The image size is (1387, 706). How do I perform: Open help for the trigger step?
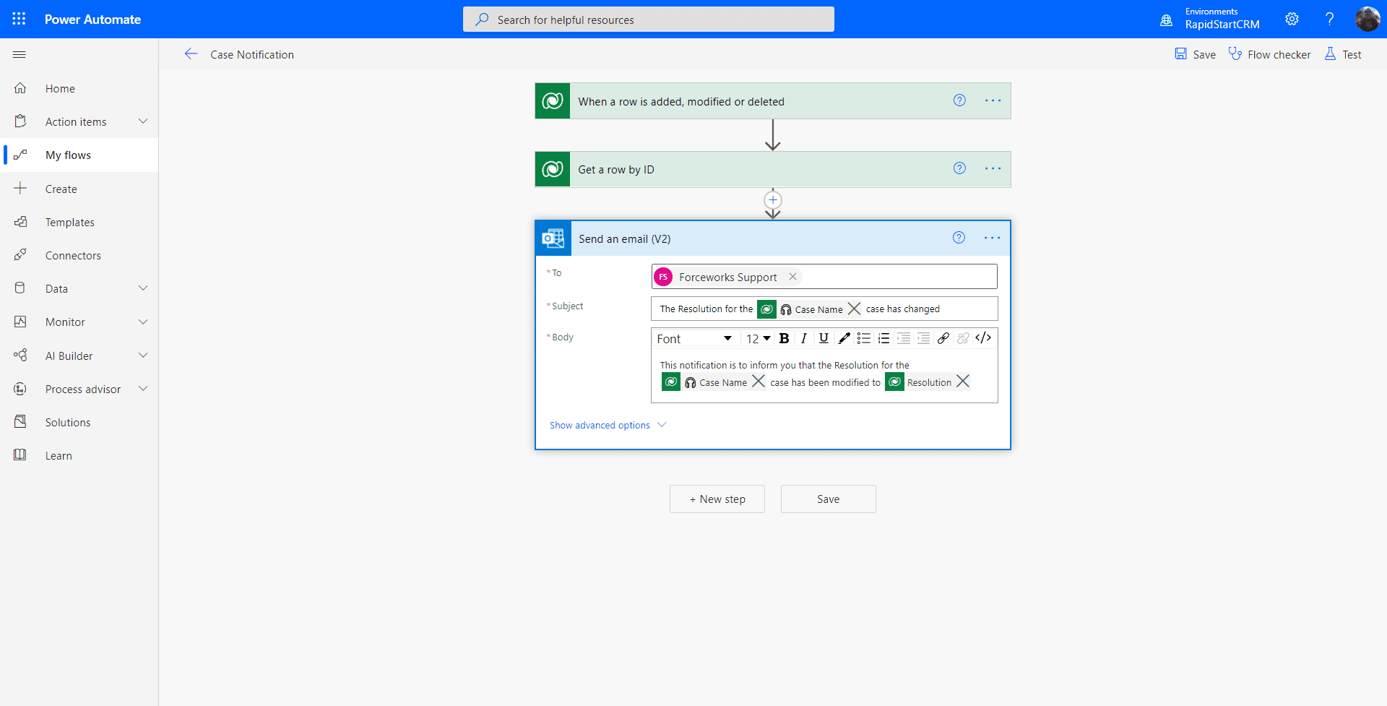tap(959, 100)
